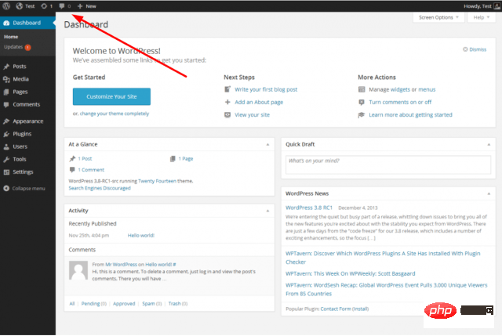502x336 pixels.
Task: Open the 1 Page link
Action: pyautogui.click(x=186, y=158)
